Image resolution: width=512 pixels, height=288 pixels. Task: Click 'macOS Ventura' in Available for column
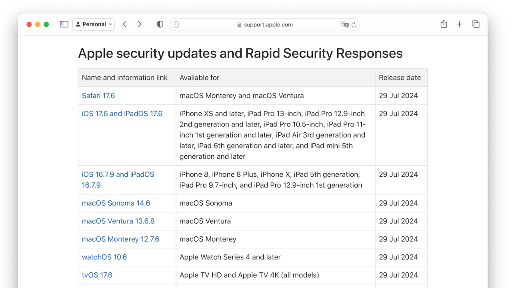[205, 221]
